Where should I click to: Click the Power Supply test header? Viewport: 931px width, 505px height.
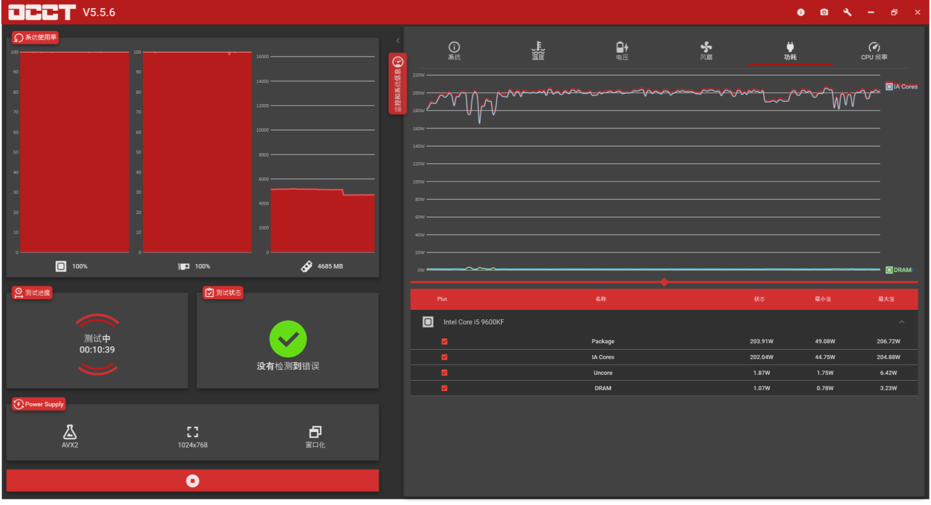38,404
